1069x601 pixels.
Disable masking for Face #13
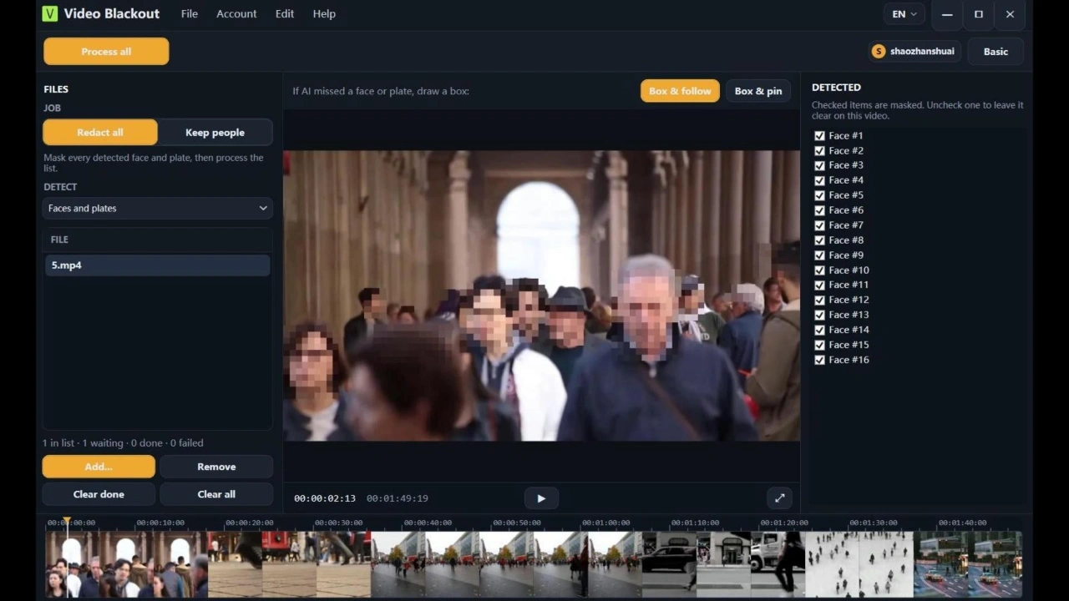819,315
